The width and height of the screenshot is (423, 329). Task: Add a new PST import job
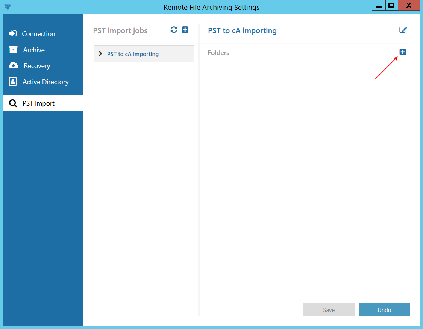point(185,30)
